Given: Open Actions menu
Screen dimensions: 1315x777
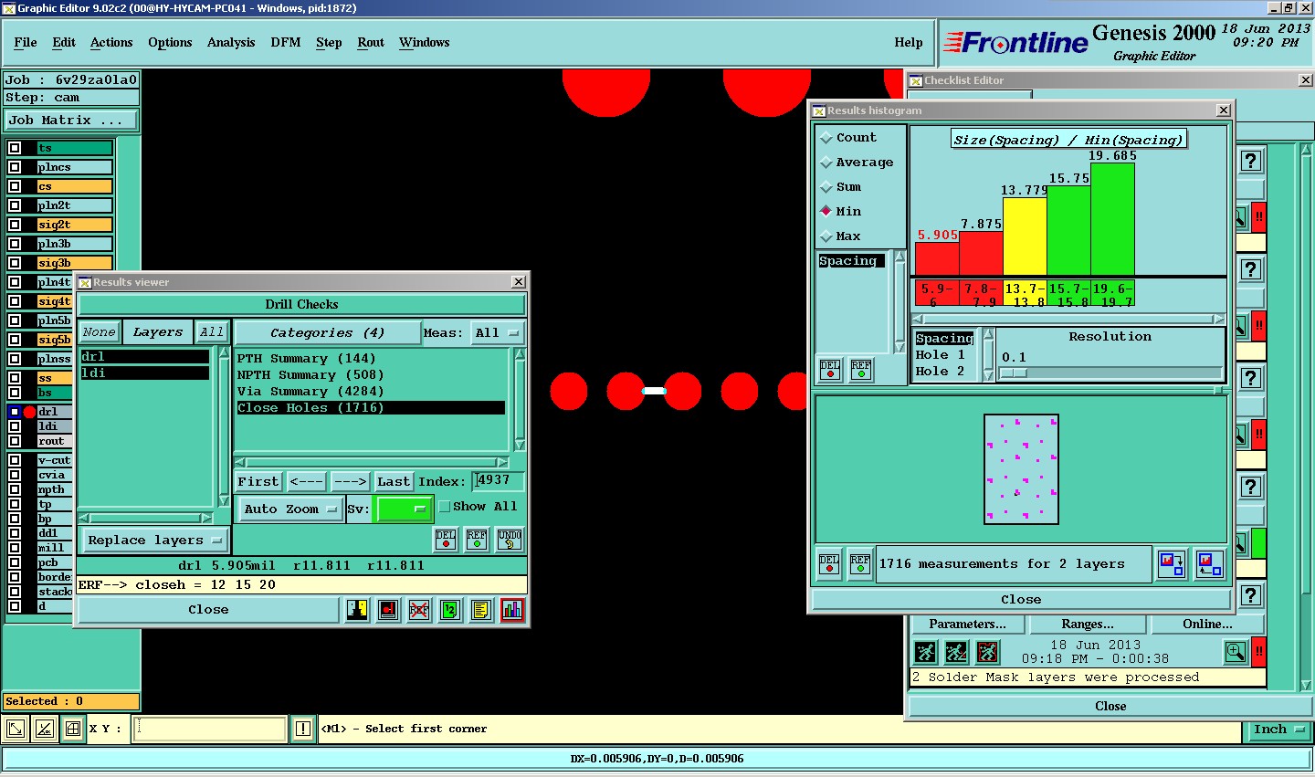Looking at the screenshot, I should click(111, 42).
